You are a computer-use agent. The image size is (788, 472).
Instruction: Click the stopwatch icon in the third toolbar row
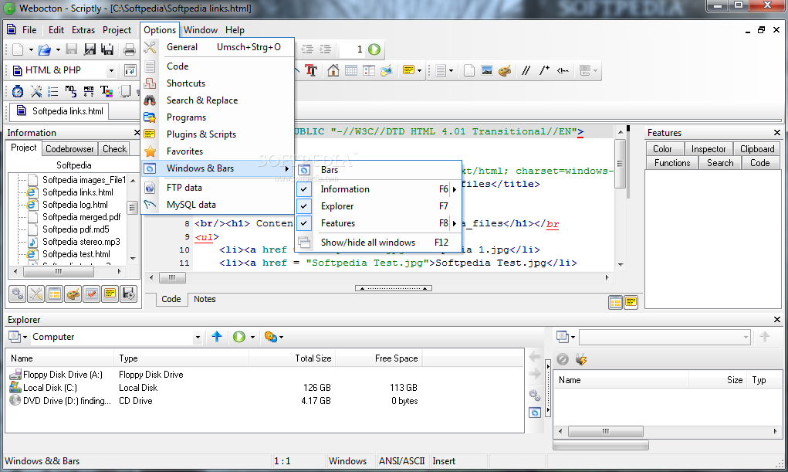coord(17,91)
